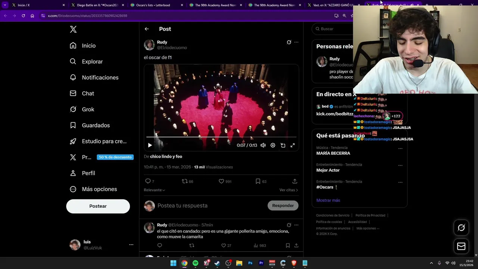The height and width of the screenshot is (269, 478).
Task: Mute the video with the speaker icon
Action: coord(263,145)
